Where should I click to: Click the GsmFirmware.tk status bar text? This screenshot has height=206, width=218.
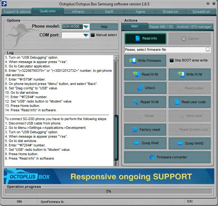(x=52, y=202)
